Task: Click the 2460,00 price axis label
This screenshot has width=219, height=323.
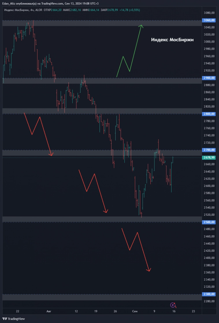Action: (x=209, y=236)
